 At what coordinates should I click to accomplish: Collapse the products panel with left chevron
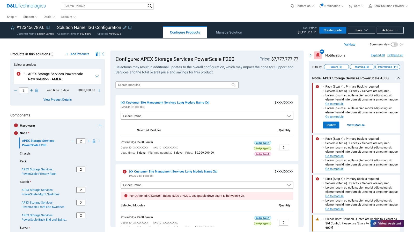tap(103, 54)
